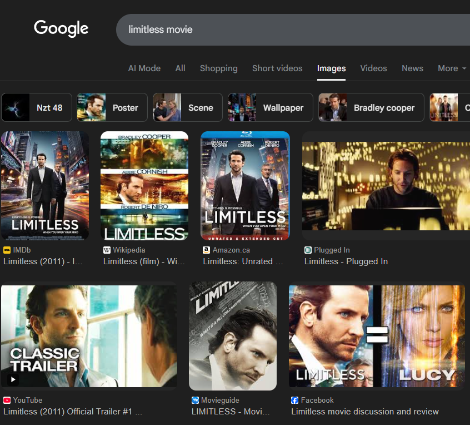Click the Movieguide source favicon
Image resolution: width=470 pixels, height=425 pixels.
195,401
